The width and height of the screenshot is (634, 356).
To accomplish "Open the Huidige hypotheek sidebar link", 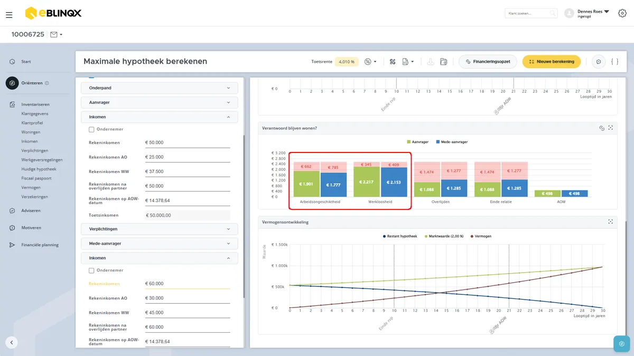I will 39,169.
